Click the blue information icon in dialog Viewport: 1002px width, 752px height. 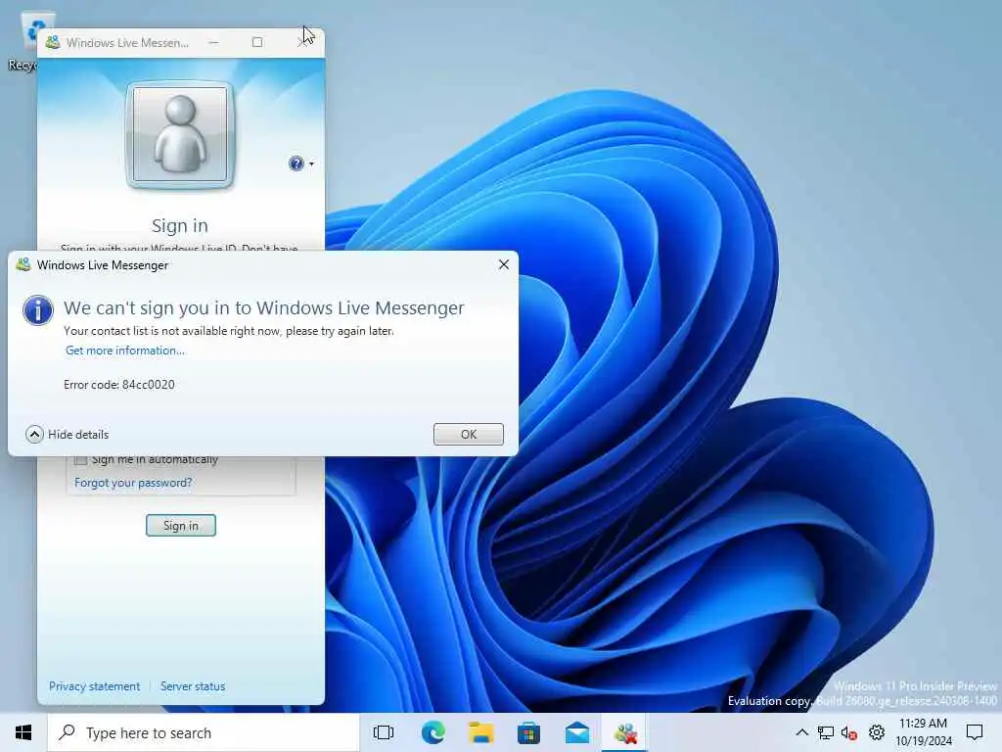pyautogui.click(x=38, y=310)
